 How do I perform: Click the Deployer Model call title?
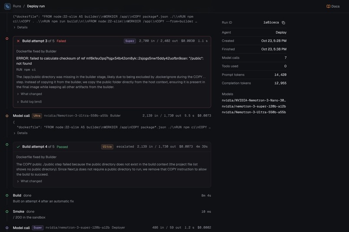pos(21,228)
